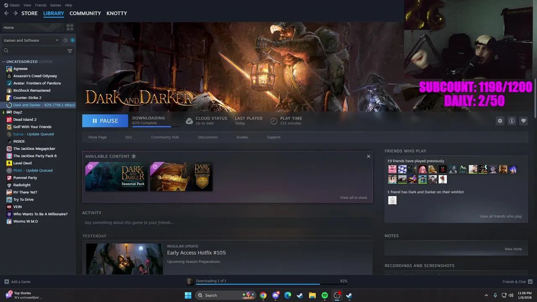Open Early Access Hotfix #105 news
537x302 pixels.
(196, 253)
